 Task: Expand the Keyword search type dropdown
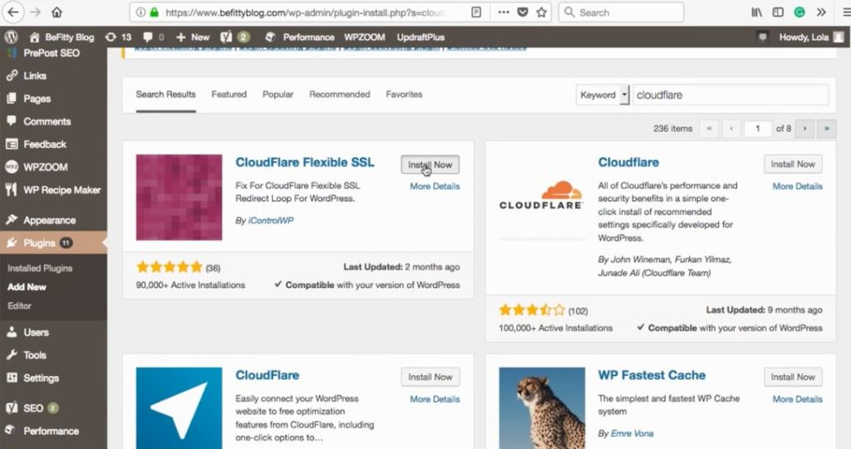602,95
